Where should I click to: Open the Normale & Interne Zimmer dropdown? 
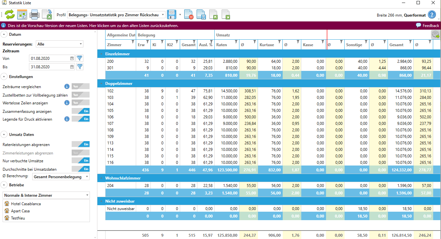pyautogui.click(x=46, y=195)
